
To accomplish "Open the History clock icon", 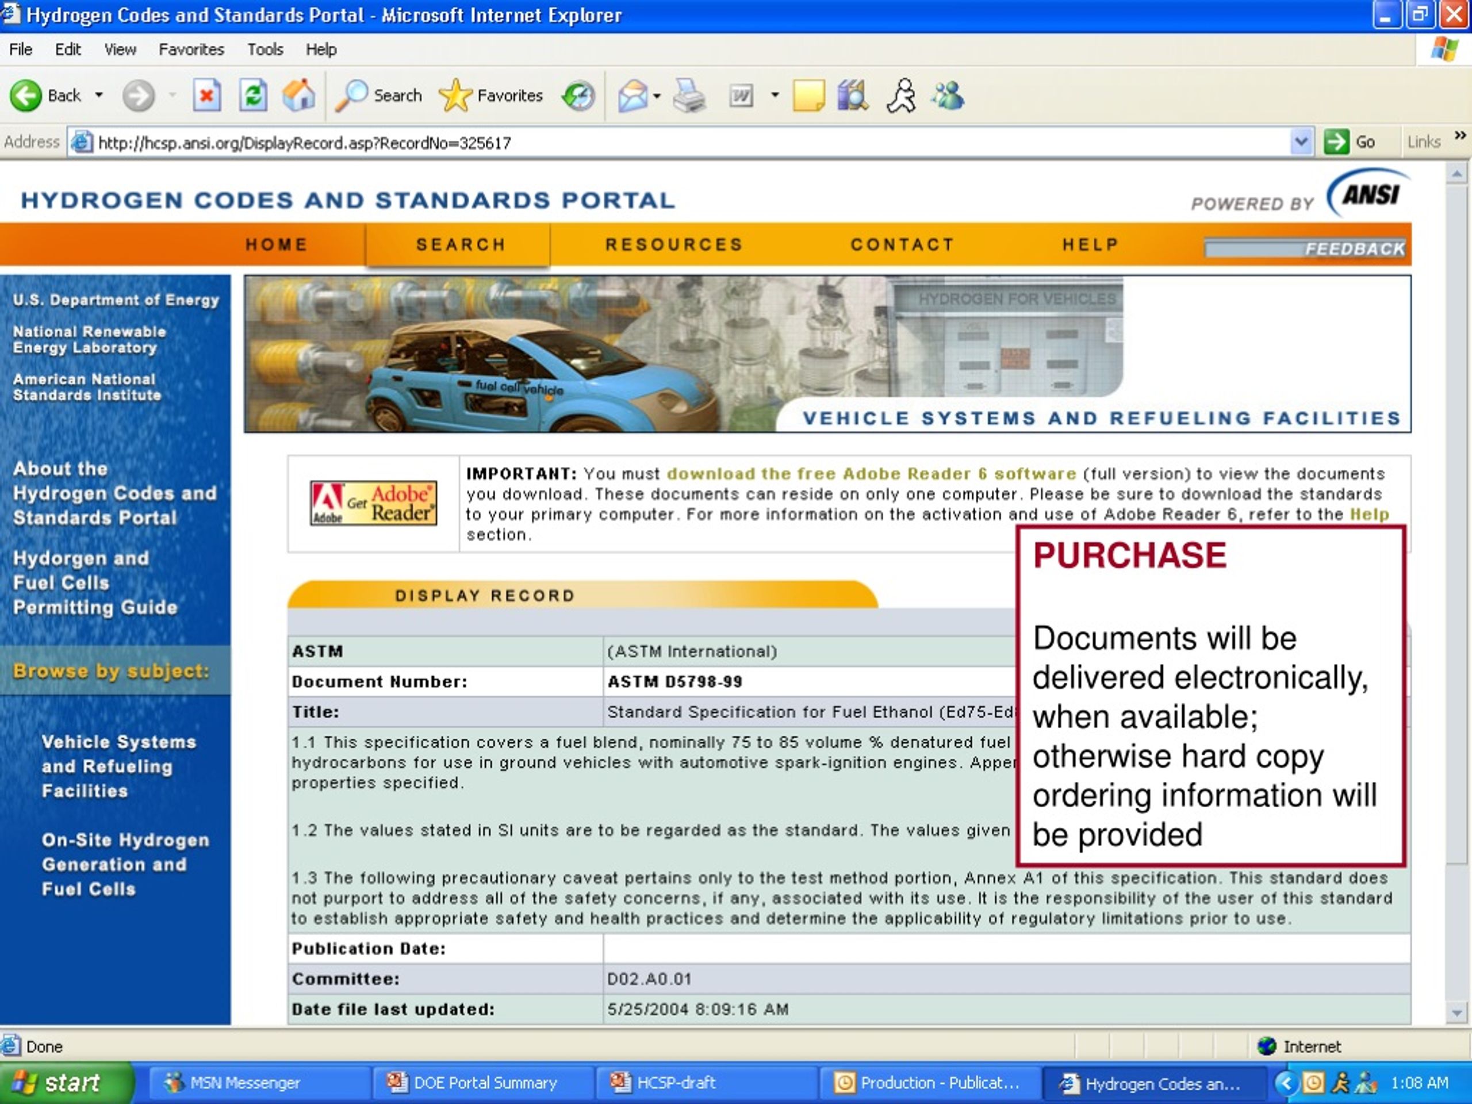I will click(x=578, y=96).
